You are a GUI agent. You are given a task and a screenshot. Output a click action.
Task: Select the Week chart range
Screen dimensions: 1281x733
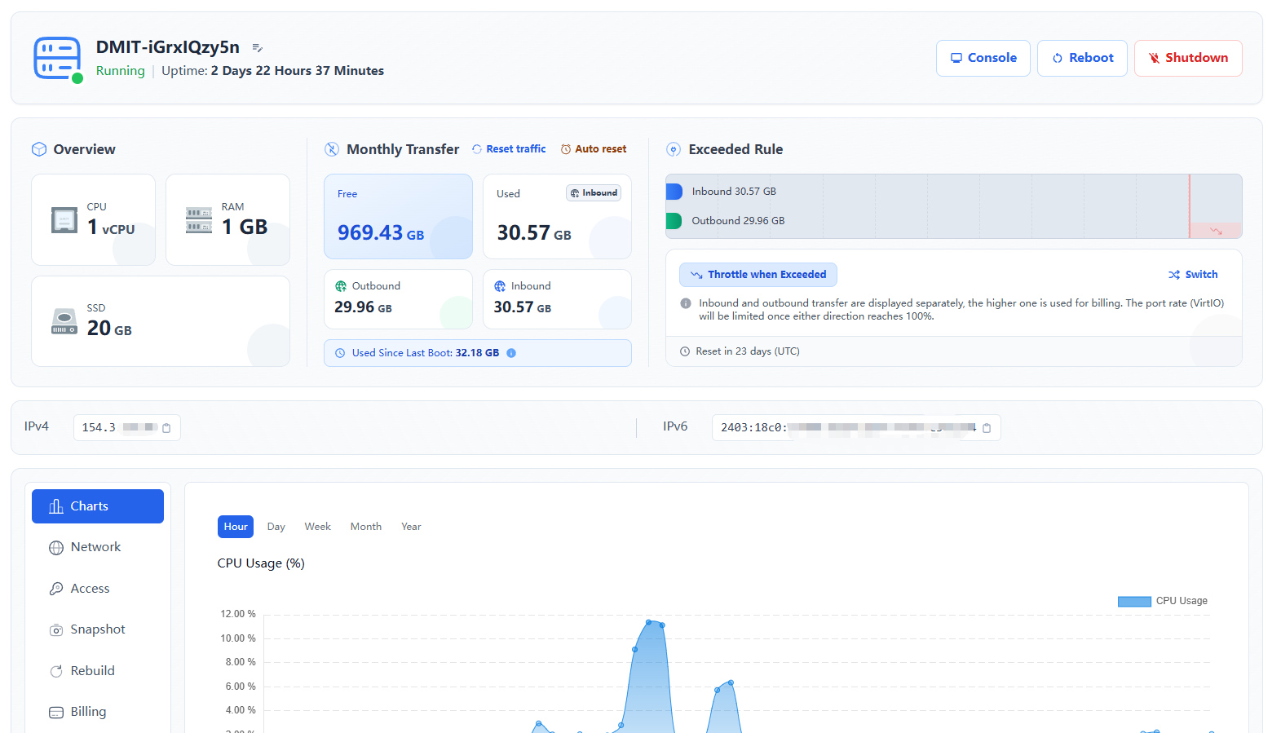[318, 527]
